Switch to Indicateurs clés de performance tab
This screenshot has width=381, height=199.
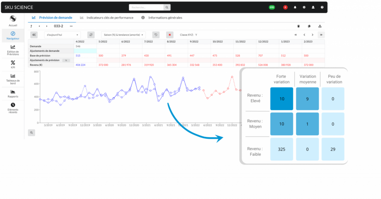point(106,17)
